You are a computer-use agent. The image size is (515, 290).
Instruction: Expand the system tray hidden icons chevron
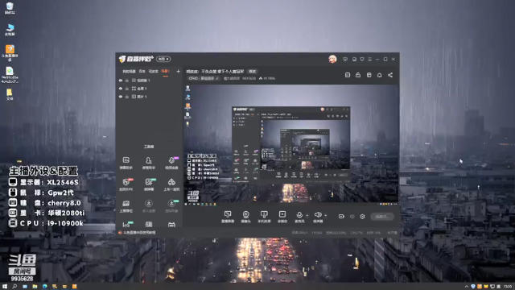pos(467,287)
